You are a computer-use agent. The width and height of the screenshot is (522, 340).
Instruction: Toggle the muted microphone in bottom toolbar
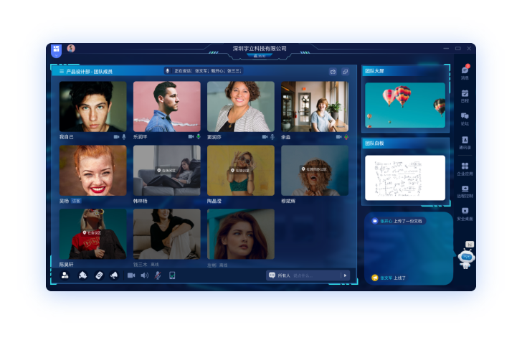pyautogui.click(x=157, y=275)
